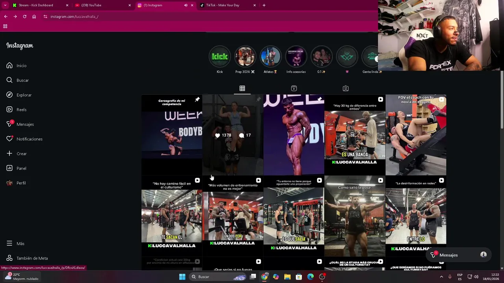
Task: Click the avatar in Mensajes floating widget
Action: coord(484,255)
